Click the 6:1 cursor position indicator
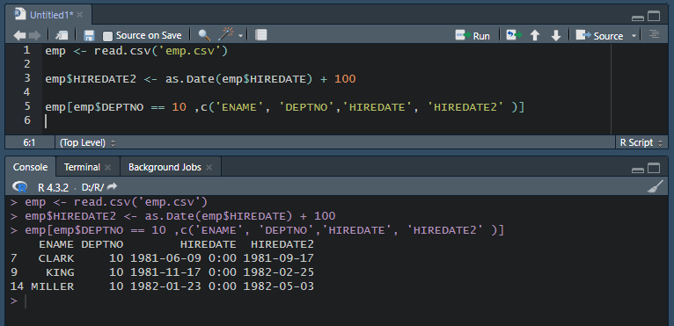This screenshot has width=674, height=326. tap(29, 142)
